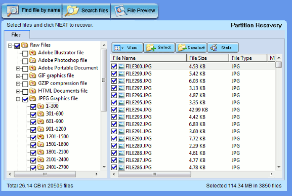Image resolution: width=292 pixels, height=196 pixels.
Task: Click the Adobe Illustrator file folder icon
Action: tap(33, 53)
